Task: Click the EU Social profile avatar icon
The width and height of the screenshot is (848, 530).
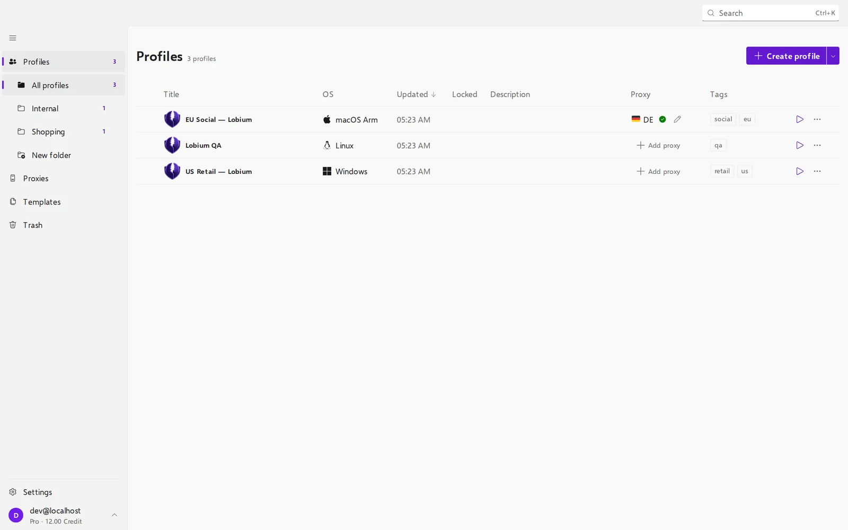Action: (x=172, y=119)
